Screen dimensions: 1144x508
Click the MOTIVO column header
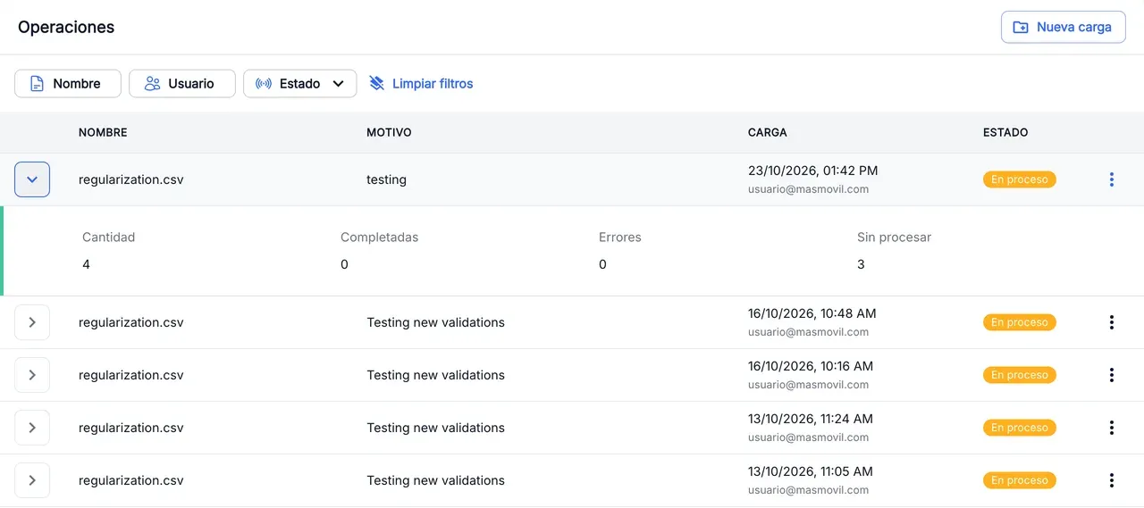tap(389, 132)
